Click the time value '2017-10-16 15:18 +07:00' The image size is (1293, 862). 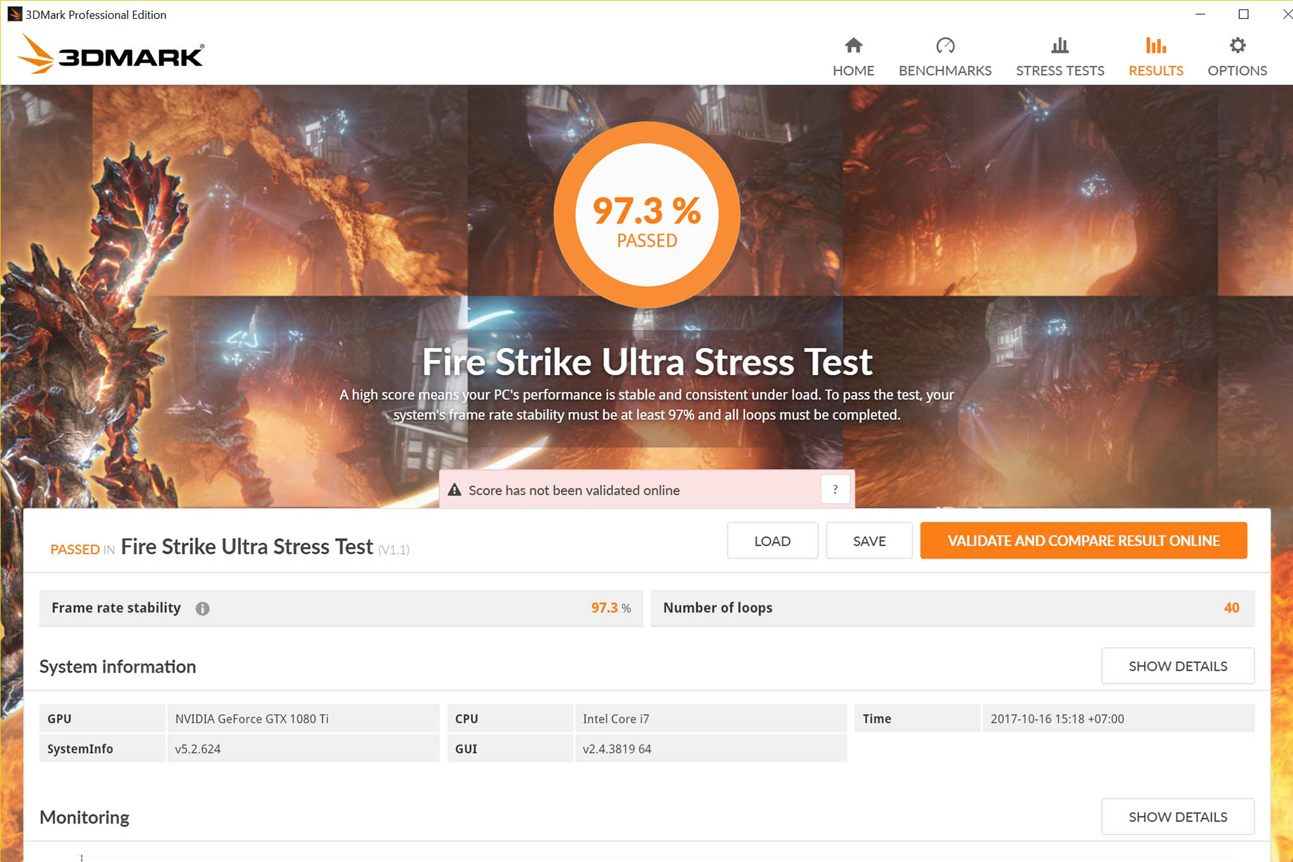coord(1057,719)
